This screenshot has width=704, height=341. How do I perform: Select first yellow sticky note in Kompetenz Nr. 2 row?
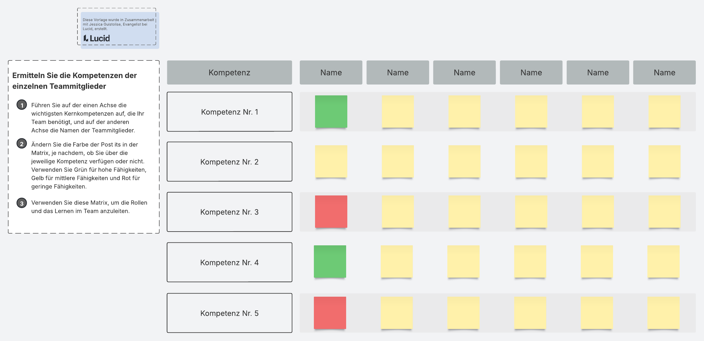click(331, 161)
